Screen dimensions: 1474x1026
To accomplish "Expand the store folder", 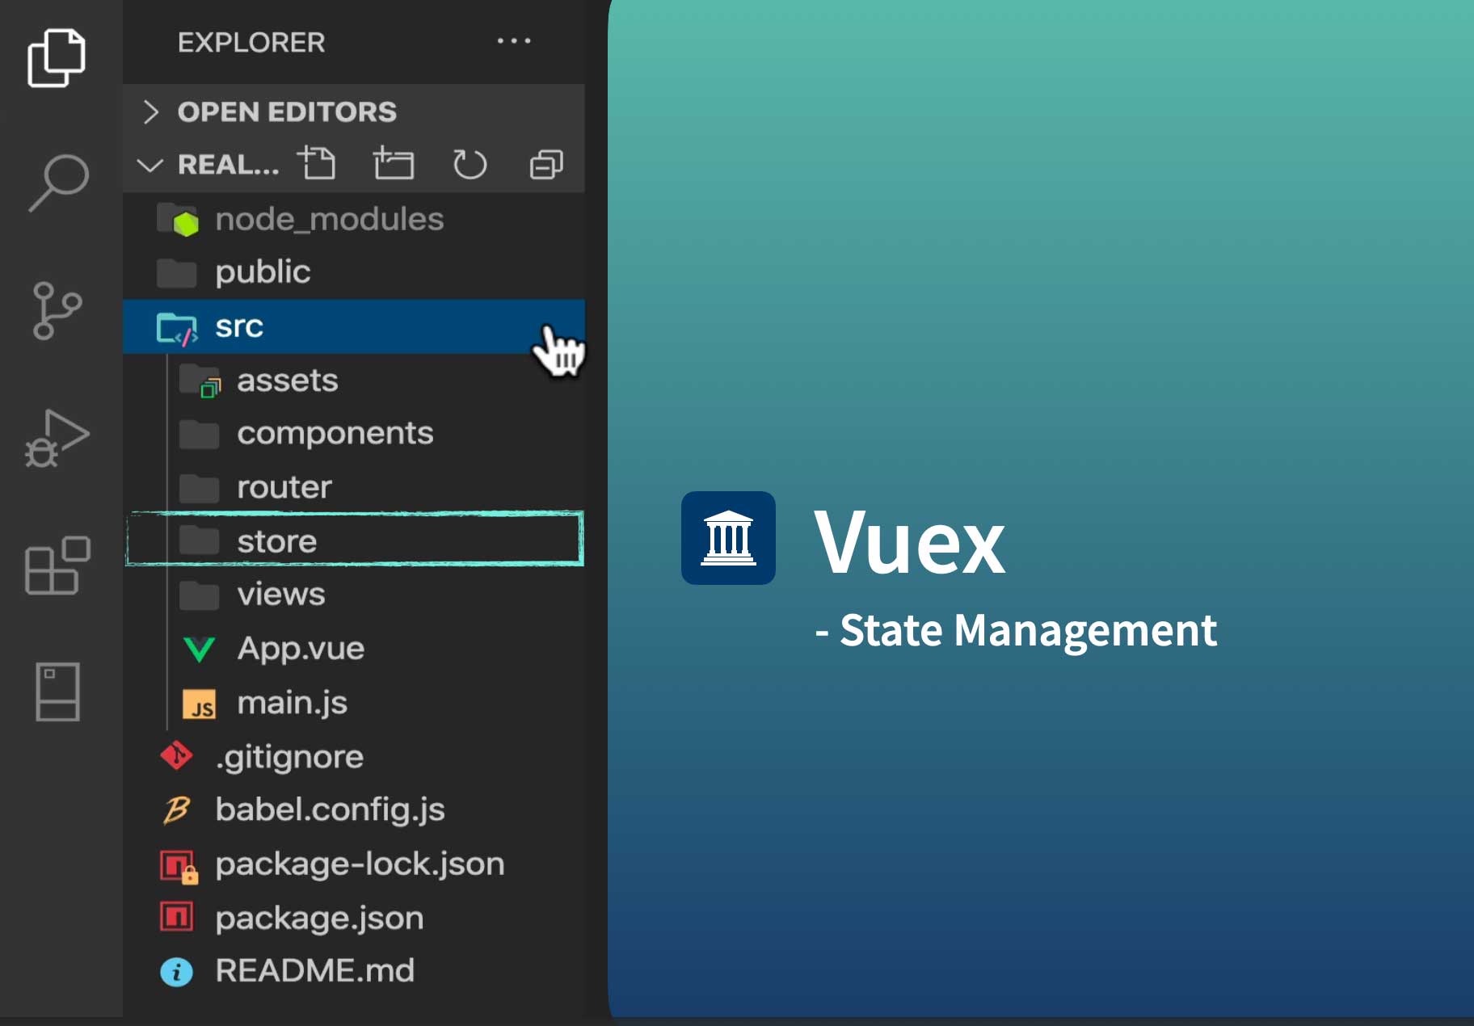I will point(354,540).
